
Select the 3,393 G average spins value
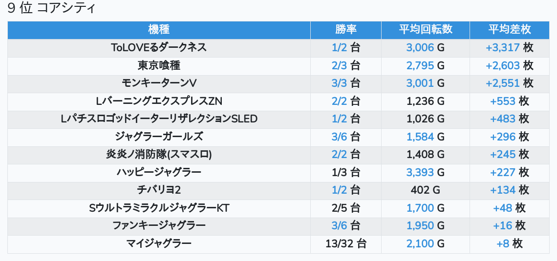(426, 173)
